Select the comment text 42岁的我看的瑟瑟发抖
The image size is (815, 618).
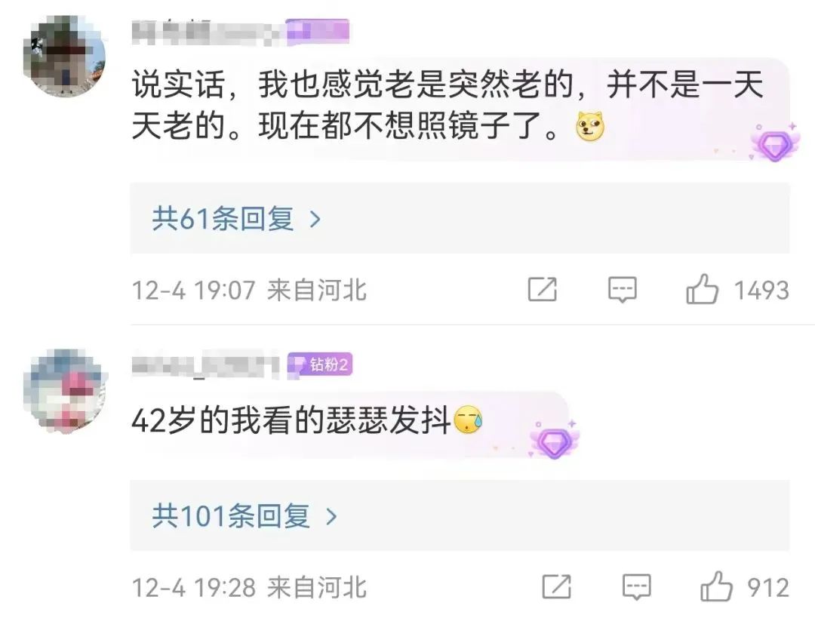291,420
